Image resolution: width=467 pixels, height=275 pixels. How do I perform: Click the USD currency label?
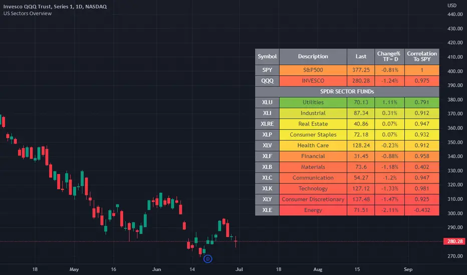click(452, 5)
